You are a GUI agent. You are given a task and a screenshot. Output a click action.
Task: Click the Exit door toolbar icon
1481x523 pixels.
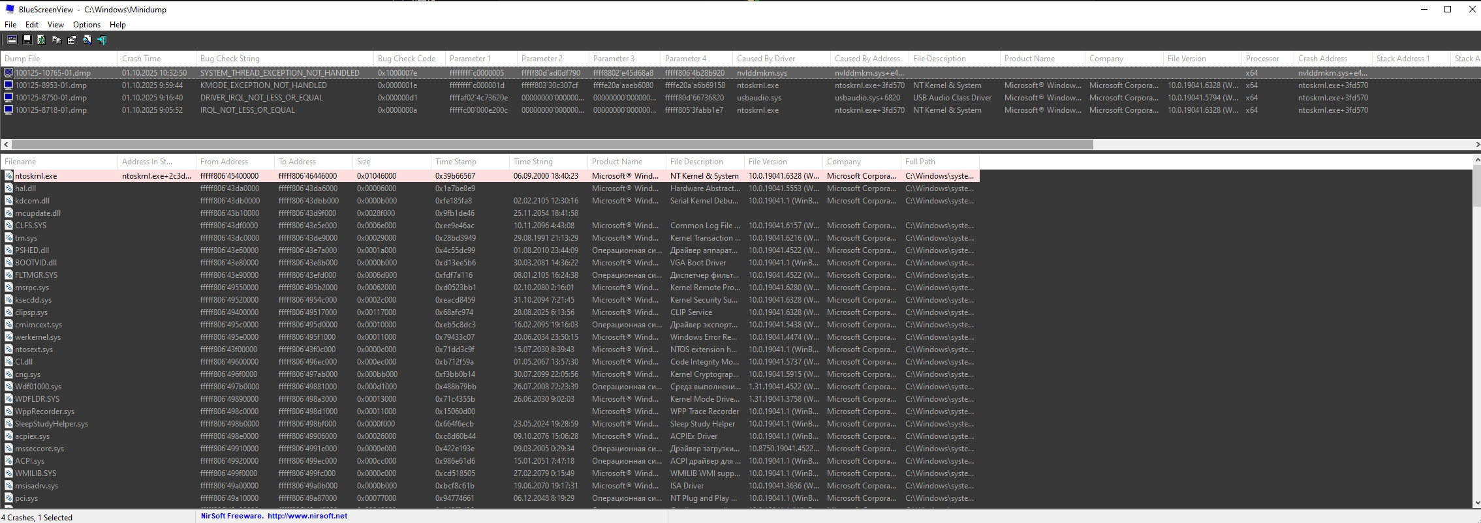[x=102, y=40]
